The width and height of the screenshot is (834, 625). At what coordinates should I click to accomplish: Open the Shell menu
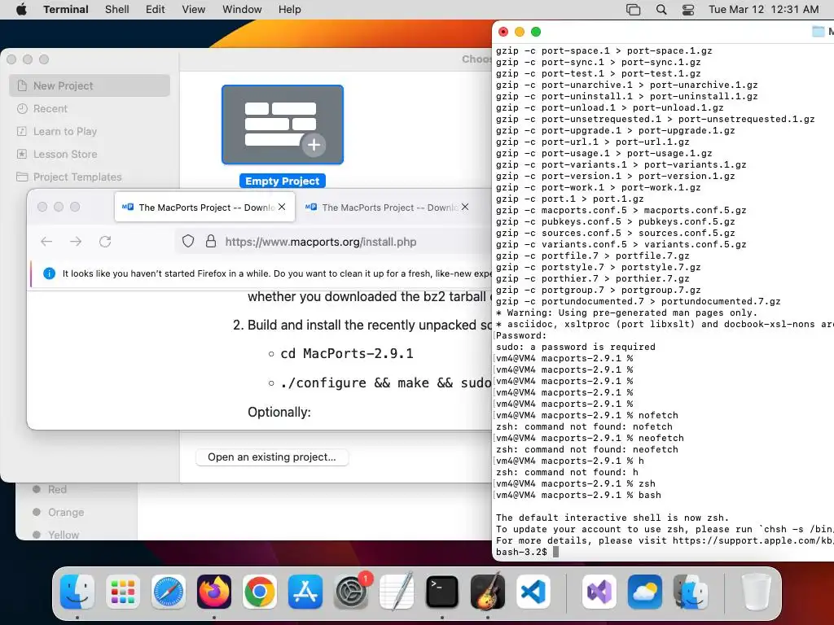[x=117, y=10]
